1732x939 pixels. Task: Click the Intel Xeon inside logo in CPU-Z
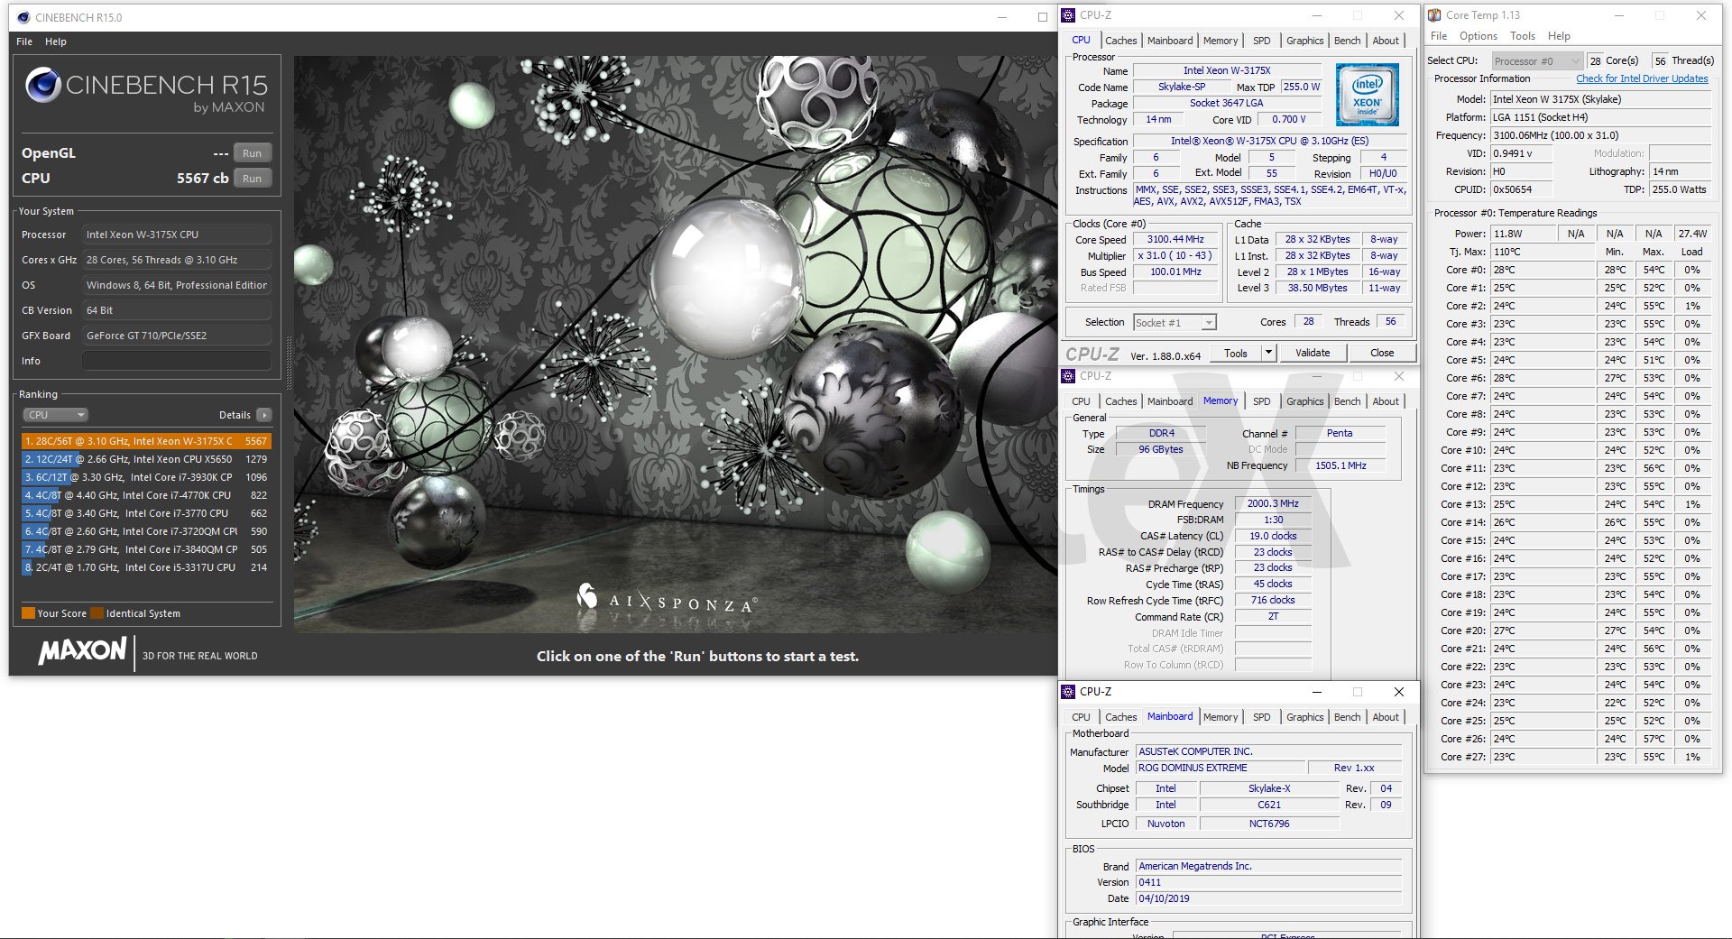coord(1367,95)
